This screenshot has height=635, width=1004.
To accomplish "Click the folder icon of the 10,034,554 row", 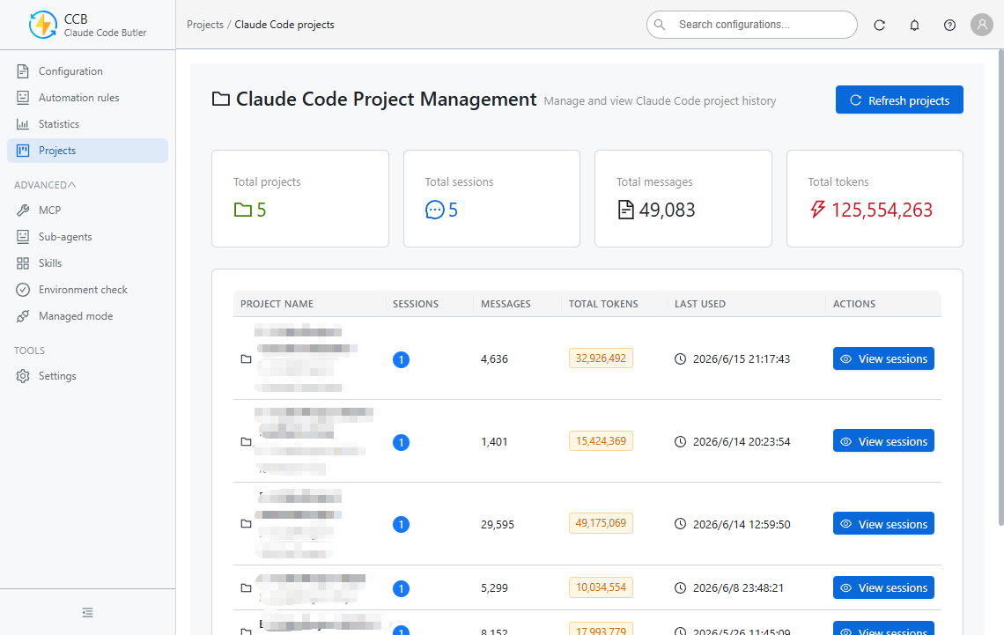I will pos(246,587).
